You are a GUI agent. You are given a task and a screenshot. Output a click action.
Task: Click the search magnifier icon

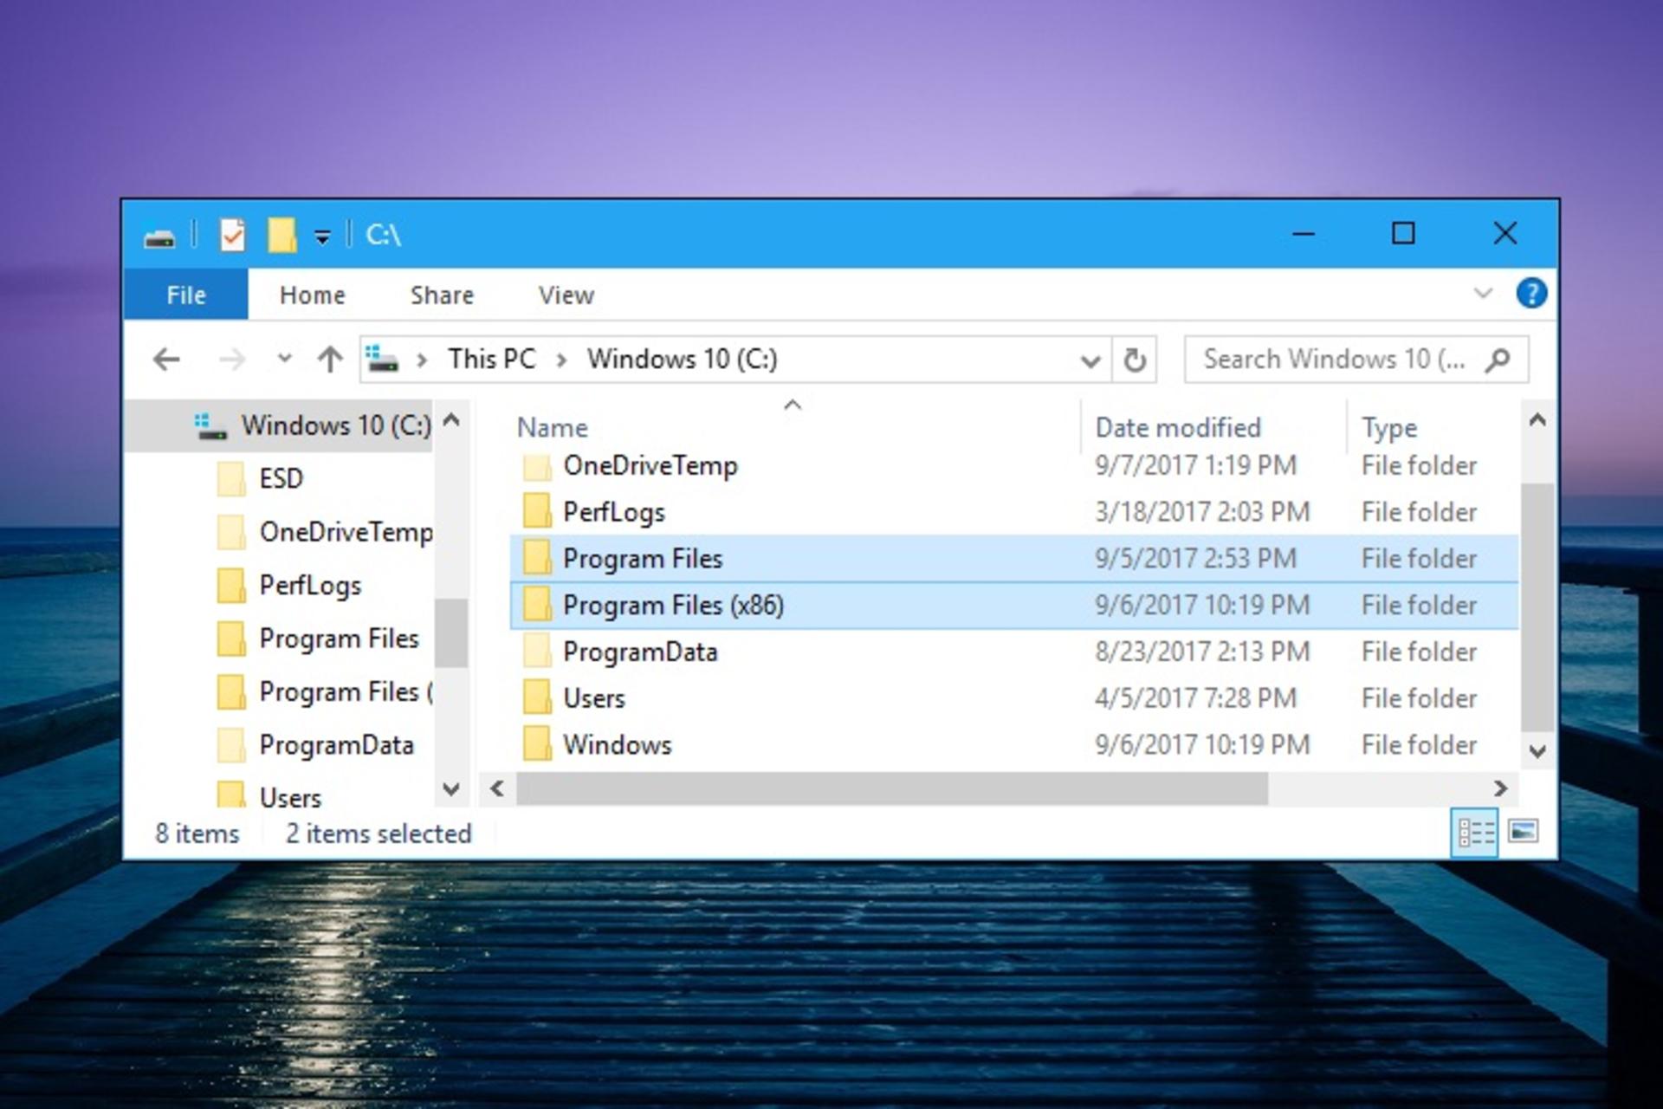tap(1499, 359)
